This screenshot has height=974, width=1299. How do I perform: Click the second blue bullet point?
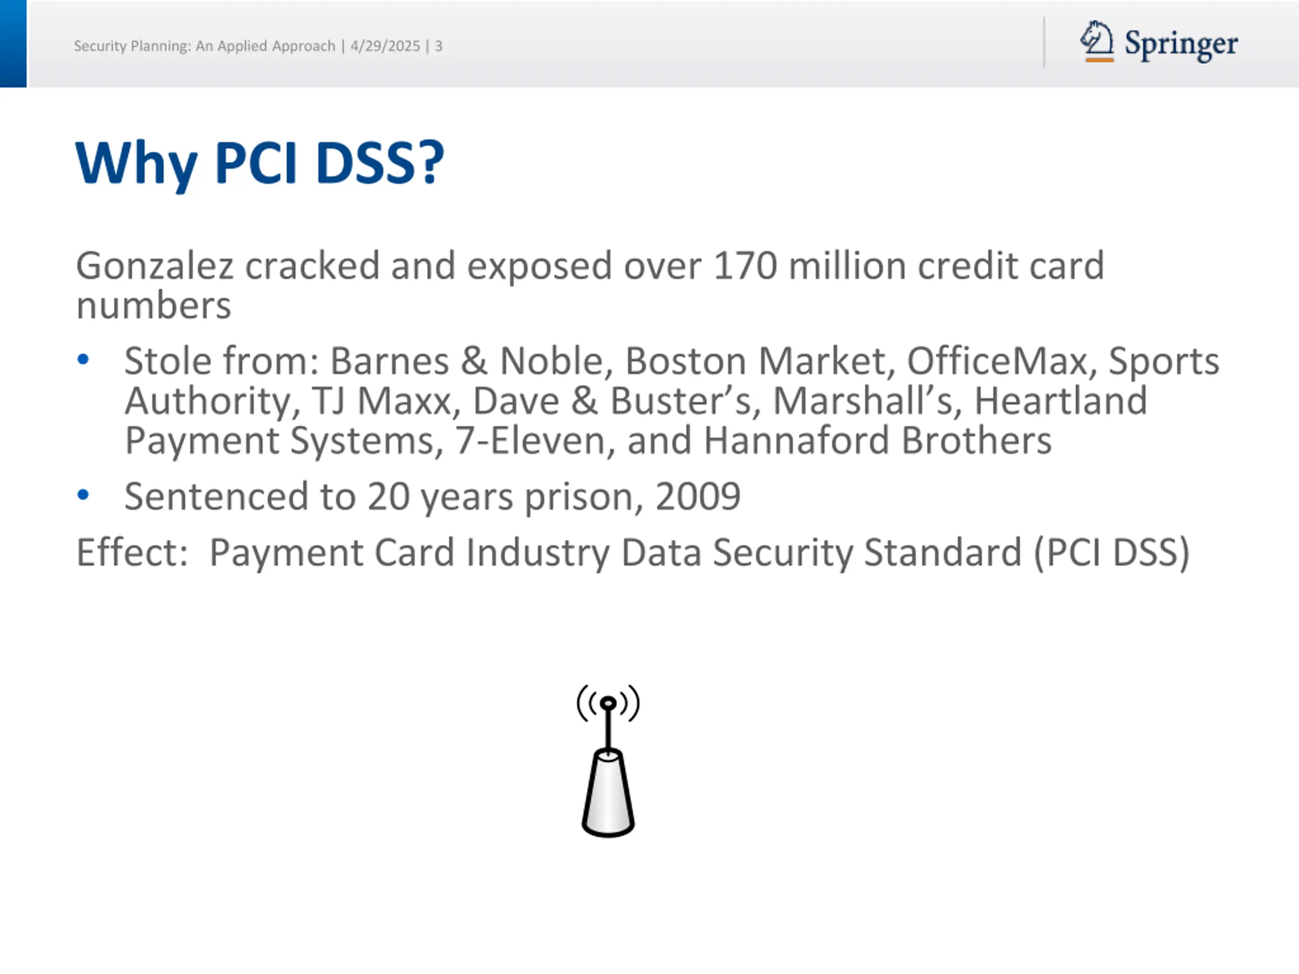83,495
